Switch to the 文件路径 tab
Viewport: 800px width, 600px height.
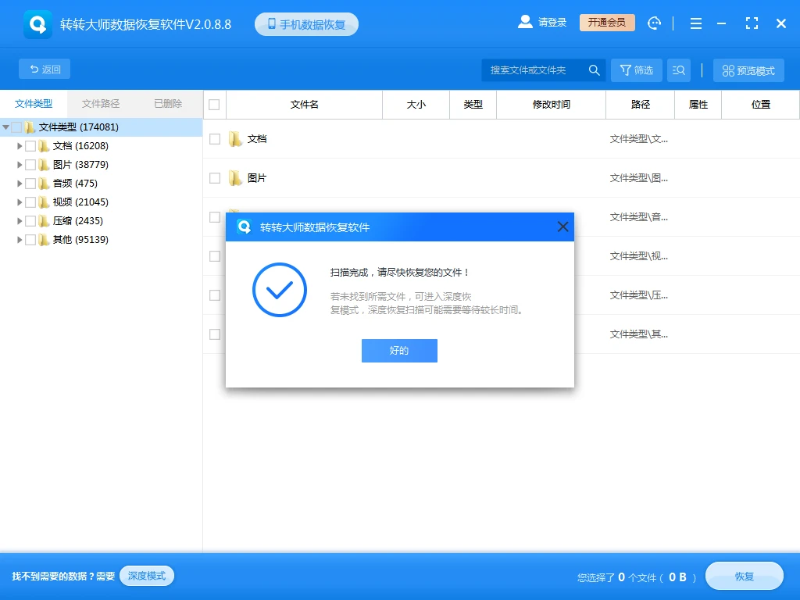(x=100, y=102)
